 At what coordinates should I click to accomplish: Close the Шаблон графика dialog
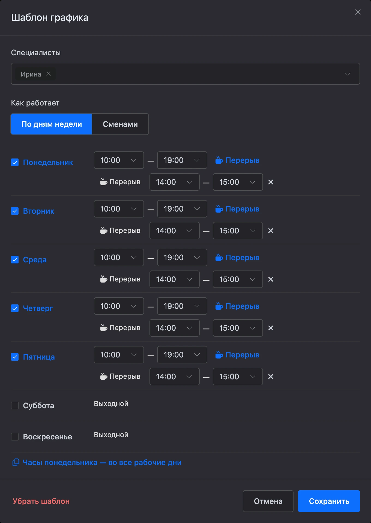point(358,12)
